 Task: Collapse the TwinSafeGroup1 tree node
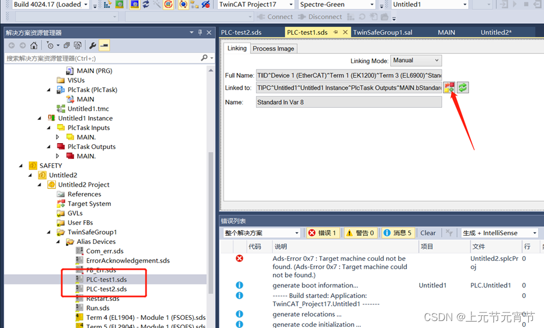click(49, 232)
